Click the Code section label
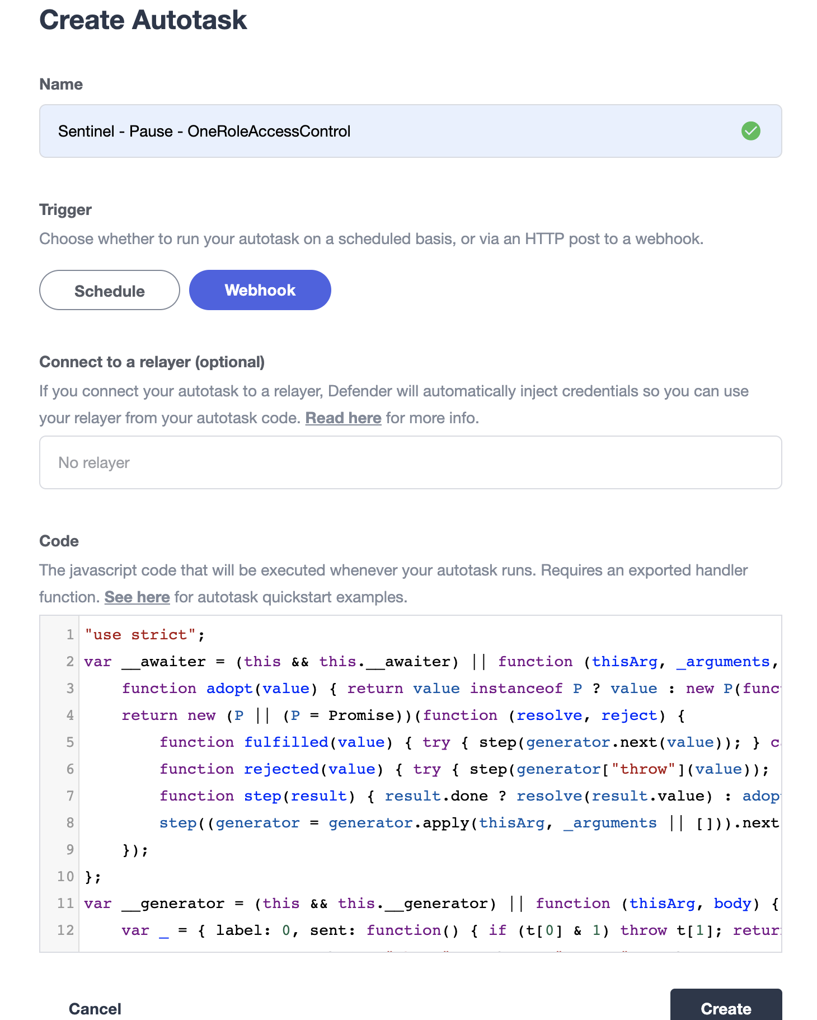 coord(59,541)
